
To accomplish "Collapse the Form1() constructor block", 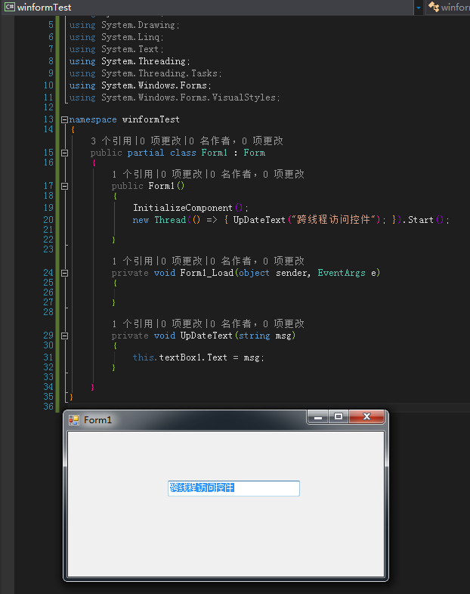I will (x=64, y=186).
